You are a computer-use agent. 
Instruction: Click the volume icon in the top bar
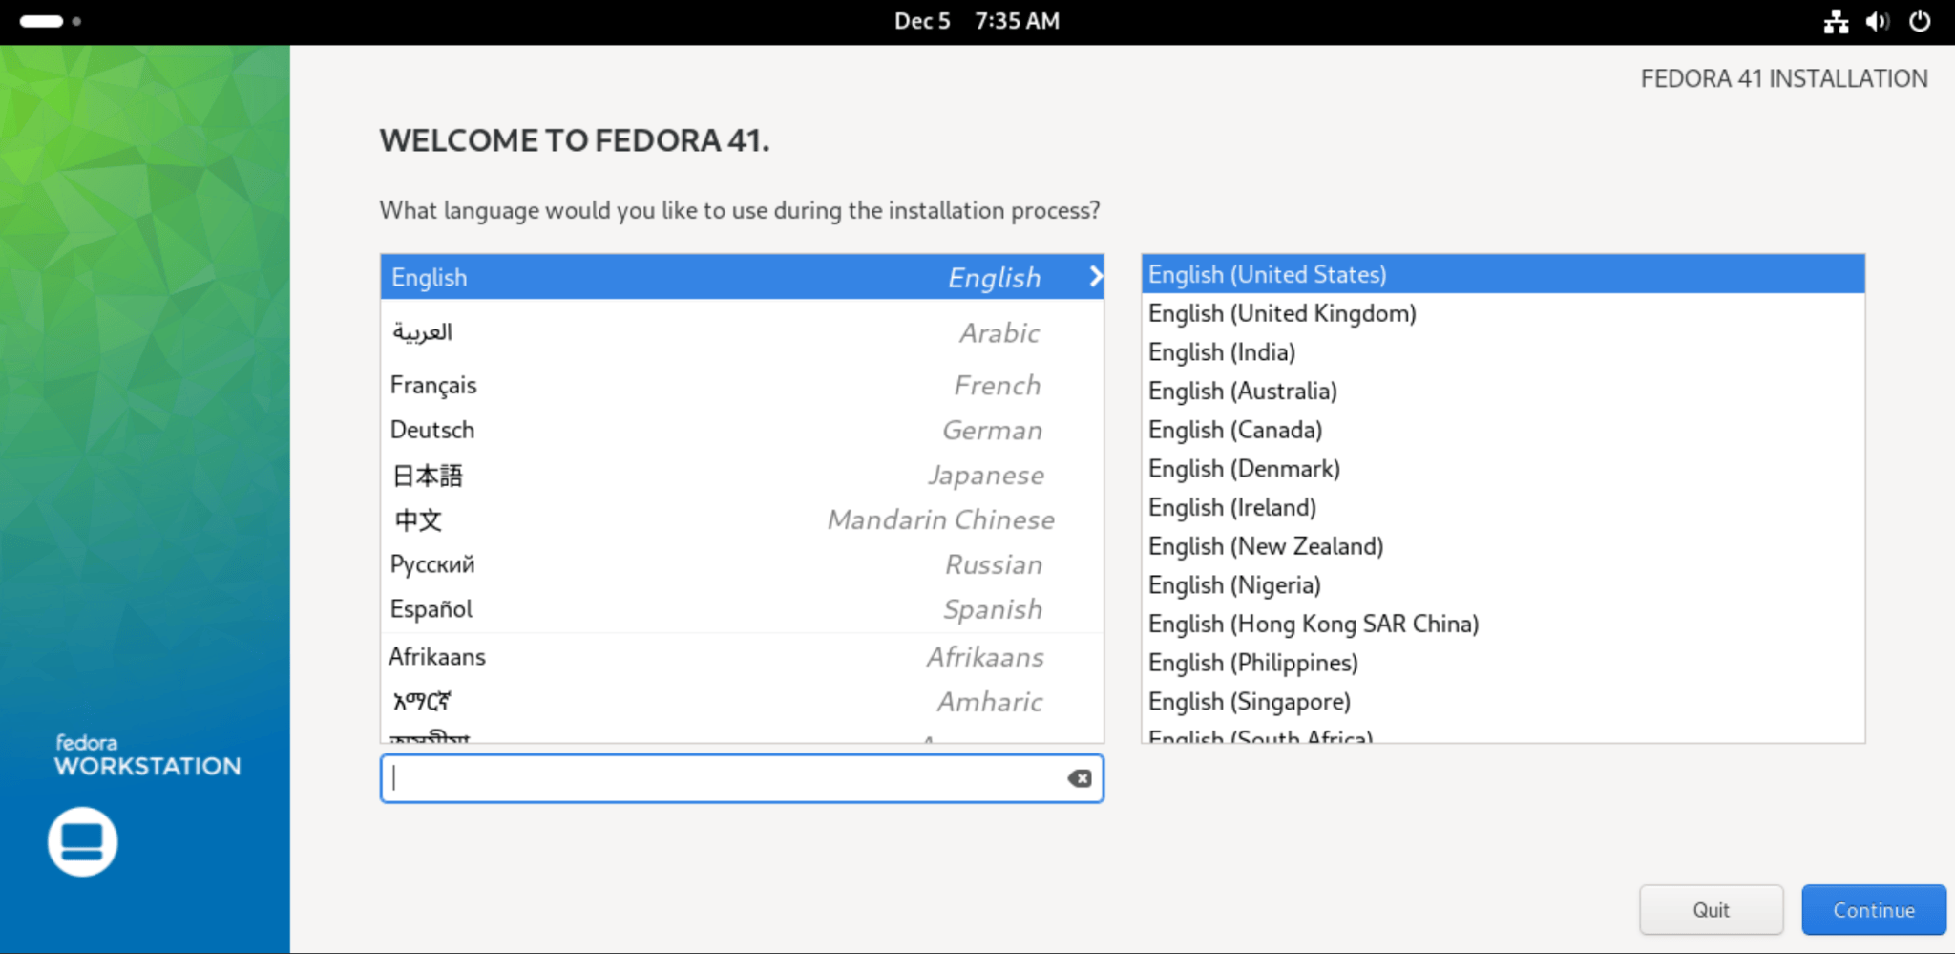(x=1875, y=20)
